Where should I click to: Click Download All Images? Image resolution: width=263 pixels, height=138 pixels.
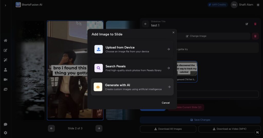click(168, 129)
